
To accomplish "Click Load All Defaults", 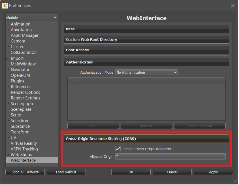I will coord(25,172).
